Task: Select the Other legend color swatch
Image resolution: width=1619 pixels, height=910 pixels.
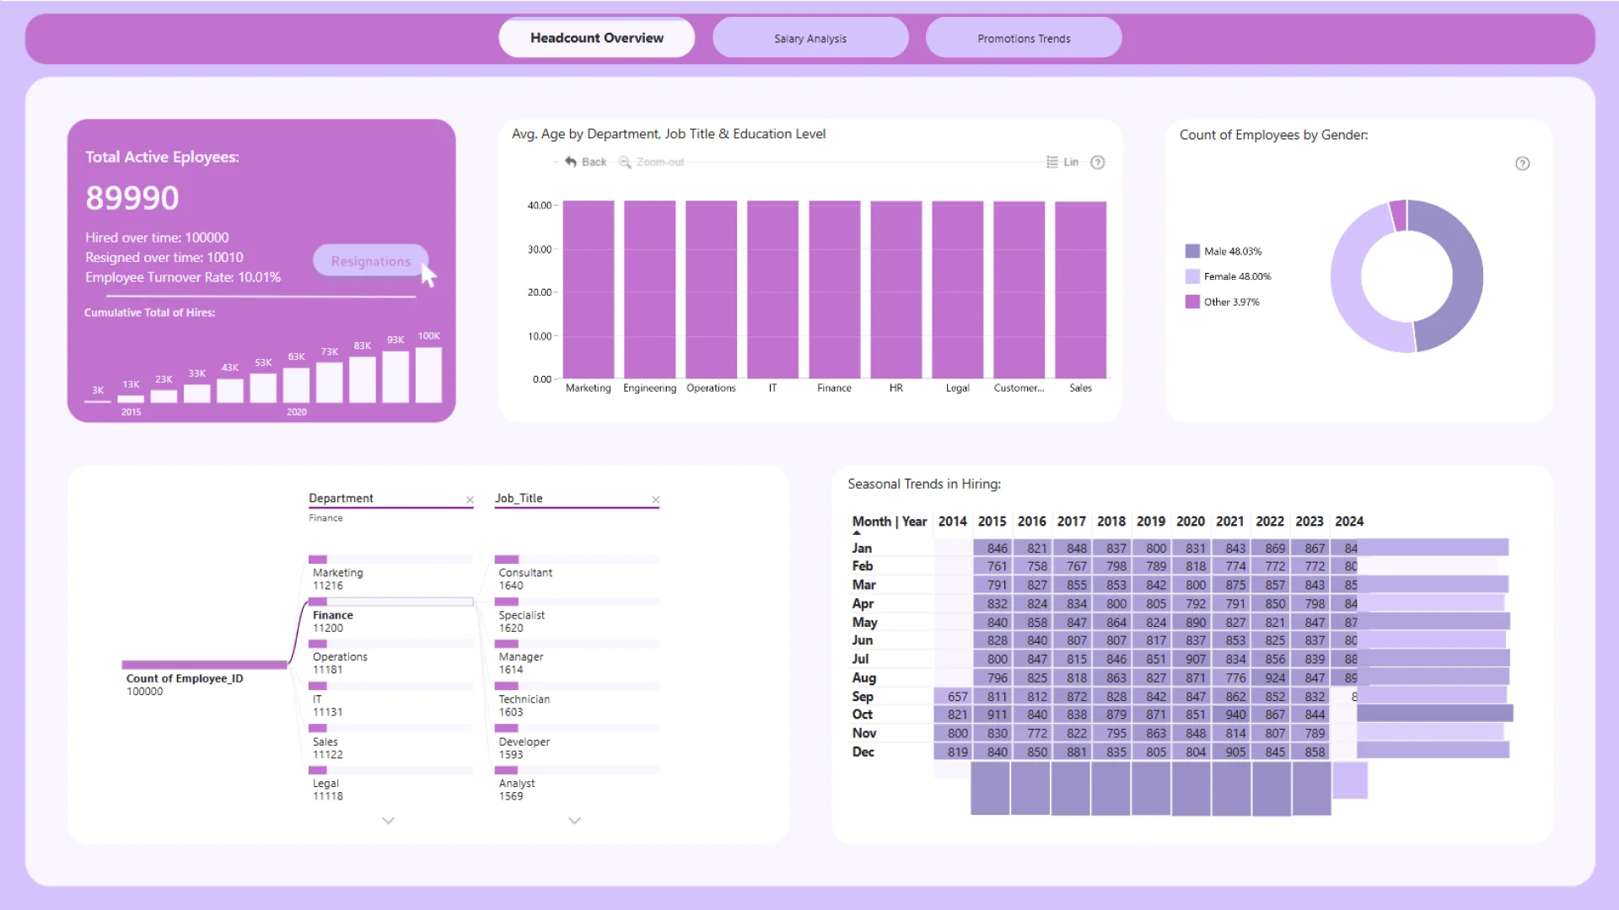Action: (x=1192, y=302)
